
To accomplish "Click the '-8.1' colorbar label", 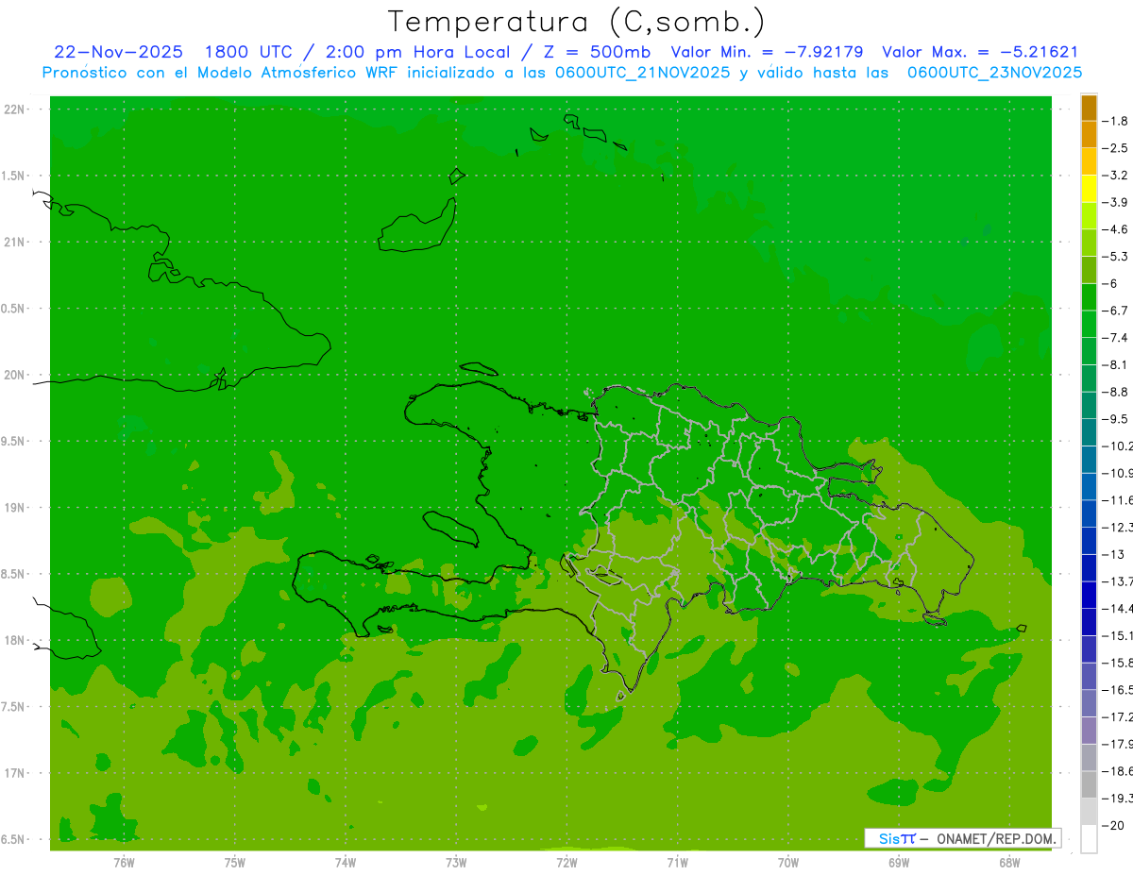I will (1115, 364).
